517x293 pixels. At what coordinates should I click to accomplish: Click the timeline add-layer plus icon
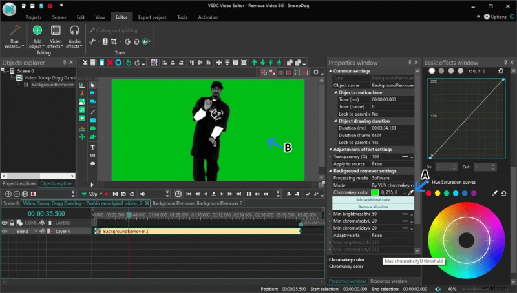8,194
